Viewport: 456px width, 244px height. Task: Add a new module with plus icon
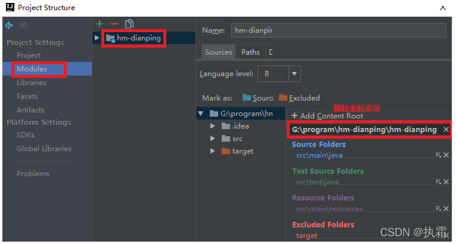[100, 24]
